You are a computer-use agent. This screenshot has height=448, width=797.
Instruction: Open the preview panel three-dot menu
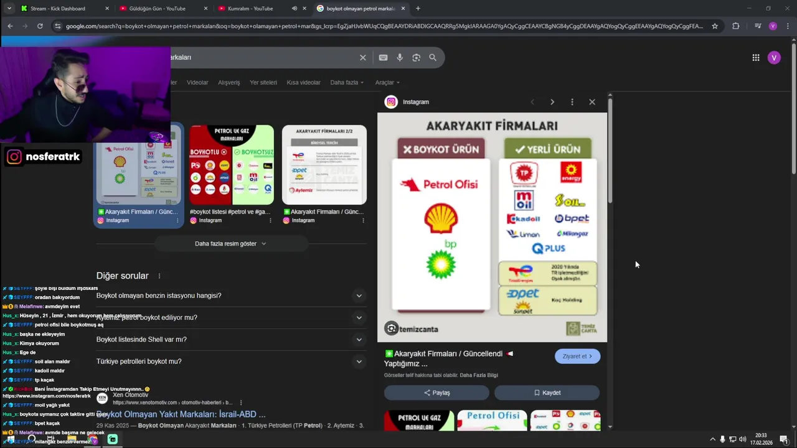(572, 102)
